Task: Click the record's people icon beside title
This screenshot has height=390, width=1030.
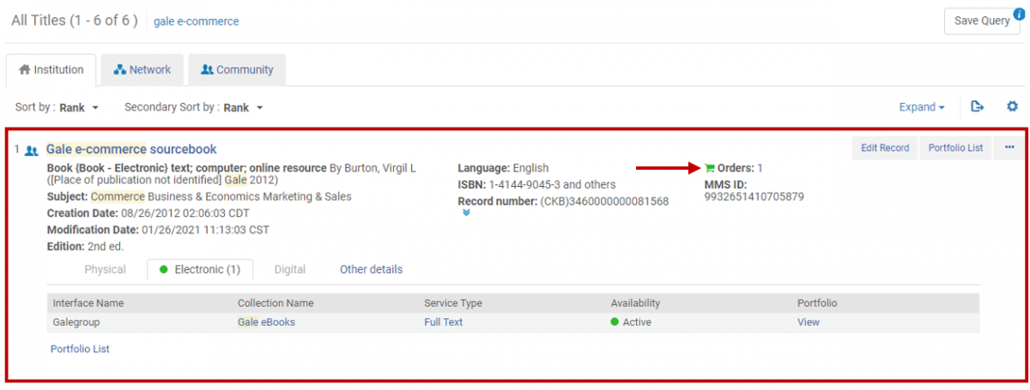Action: [32, 151]
